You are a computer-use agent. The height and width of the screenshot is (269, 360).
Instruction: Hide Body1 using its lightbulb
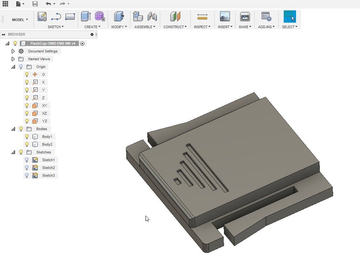27,136
